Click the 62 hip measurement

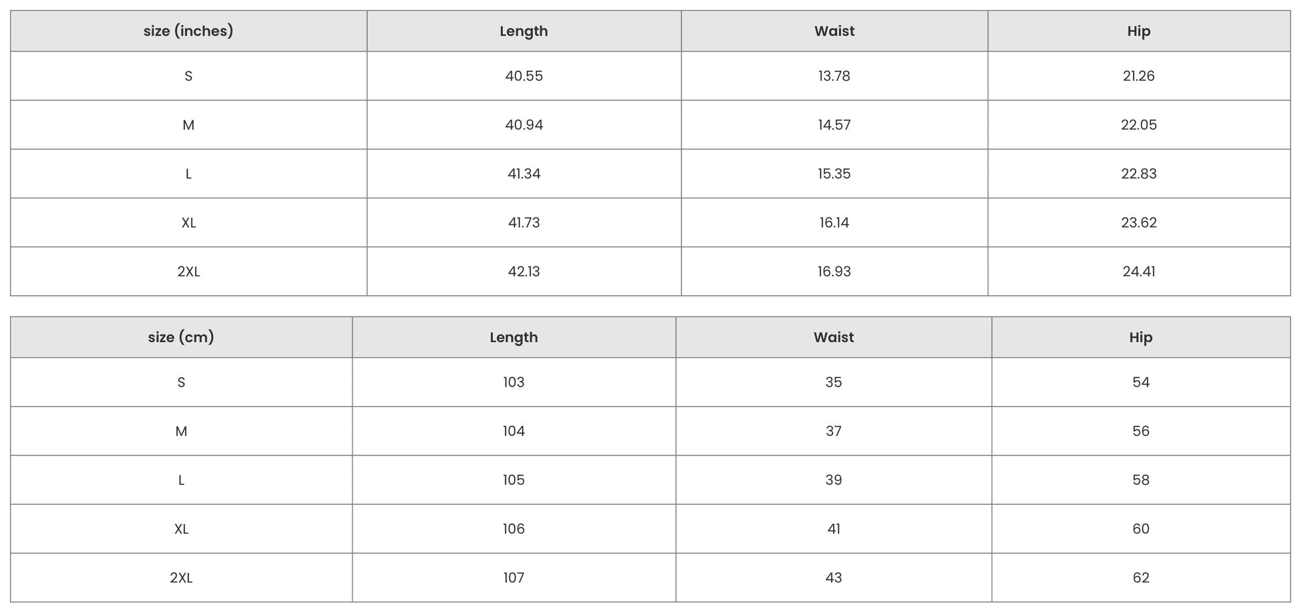1140,578
